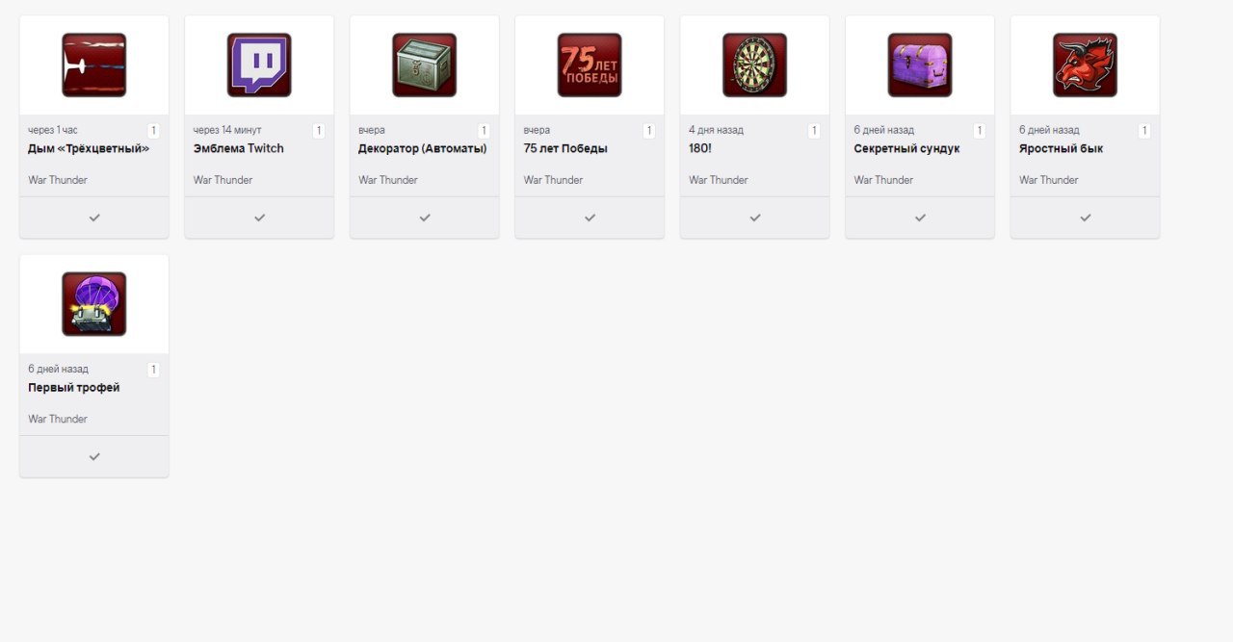Click the count badge on 180! card
The height and width of the screenshot is (642, 1233).
pos(814,131)
